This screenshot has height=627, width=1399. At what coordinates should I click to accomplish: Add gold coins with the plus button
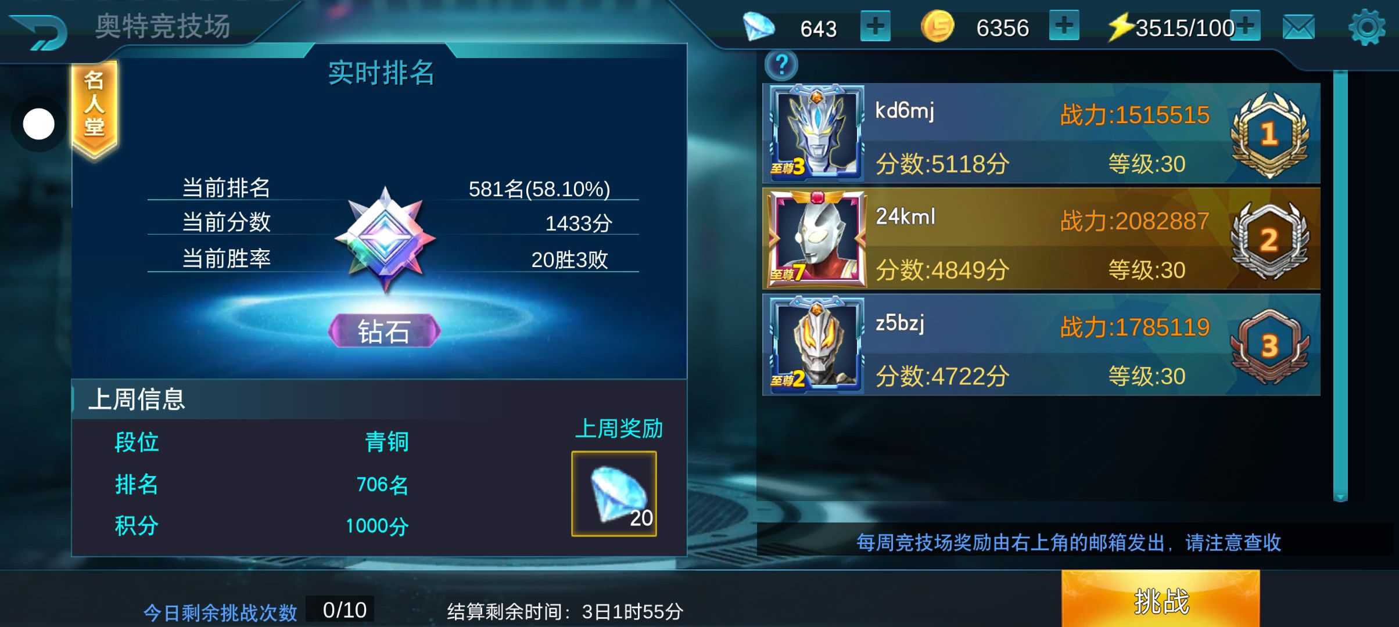[1064, 26]
